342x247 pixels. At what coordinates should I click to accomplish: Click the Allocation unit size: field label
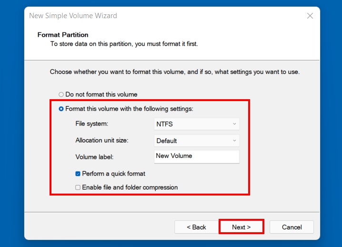tap(102, 140)
